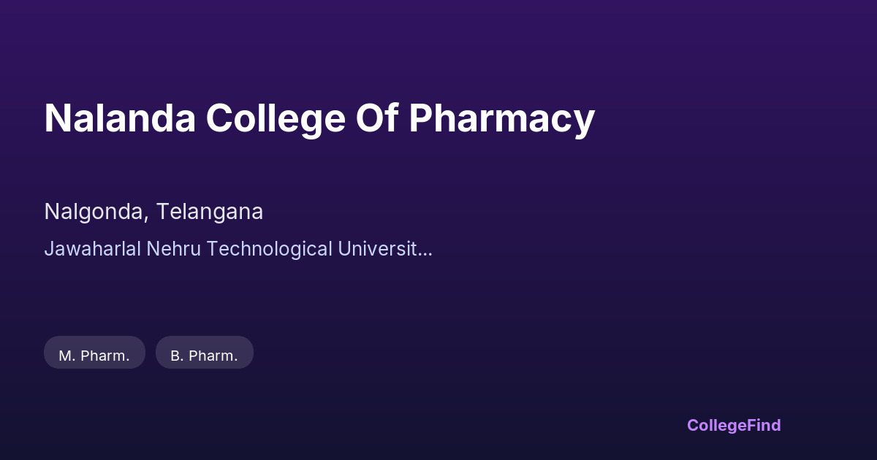Expand the truncated university name ellipsis

click(426, 250)
